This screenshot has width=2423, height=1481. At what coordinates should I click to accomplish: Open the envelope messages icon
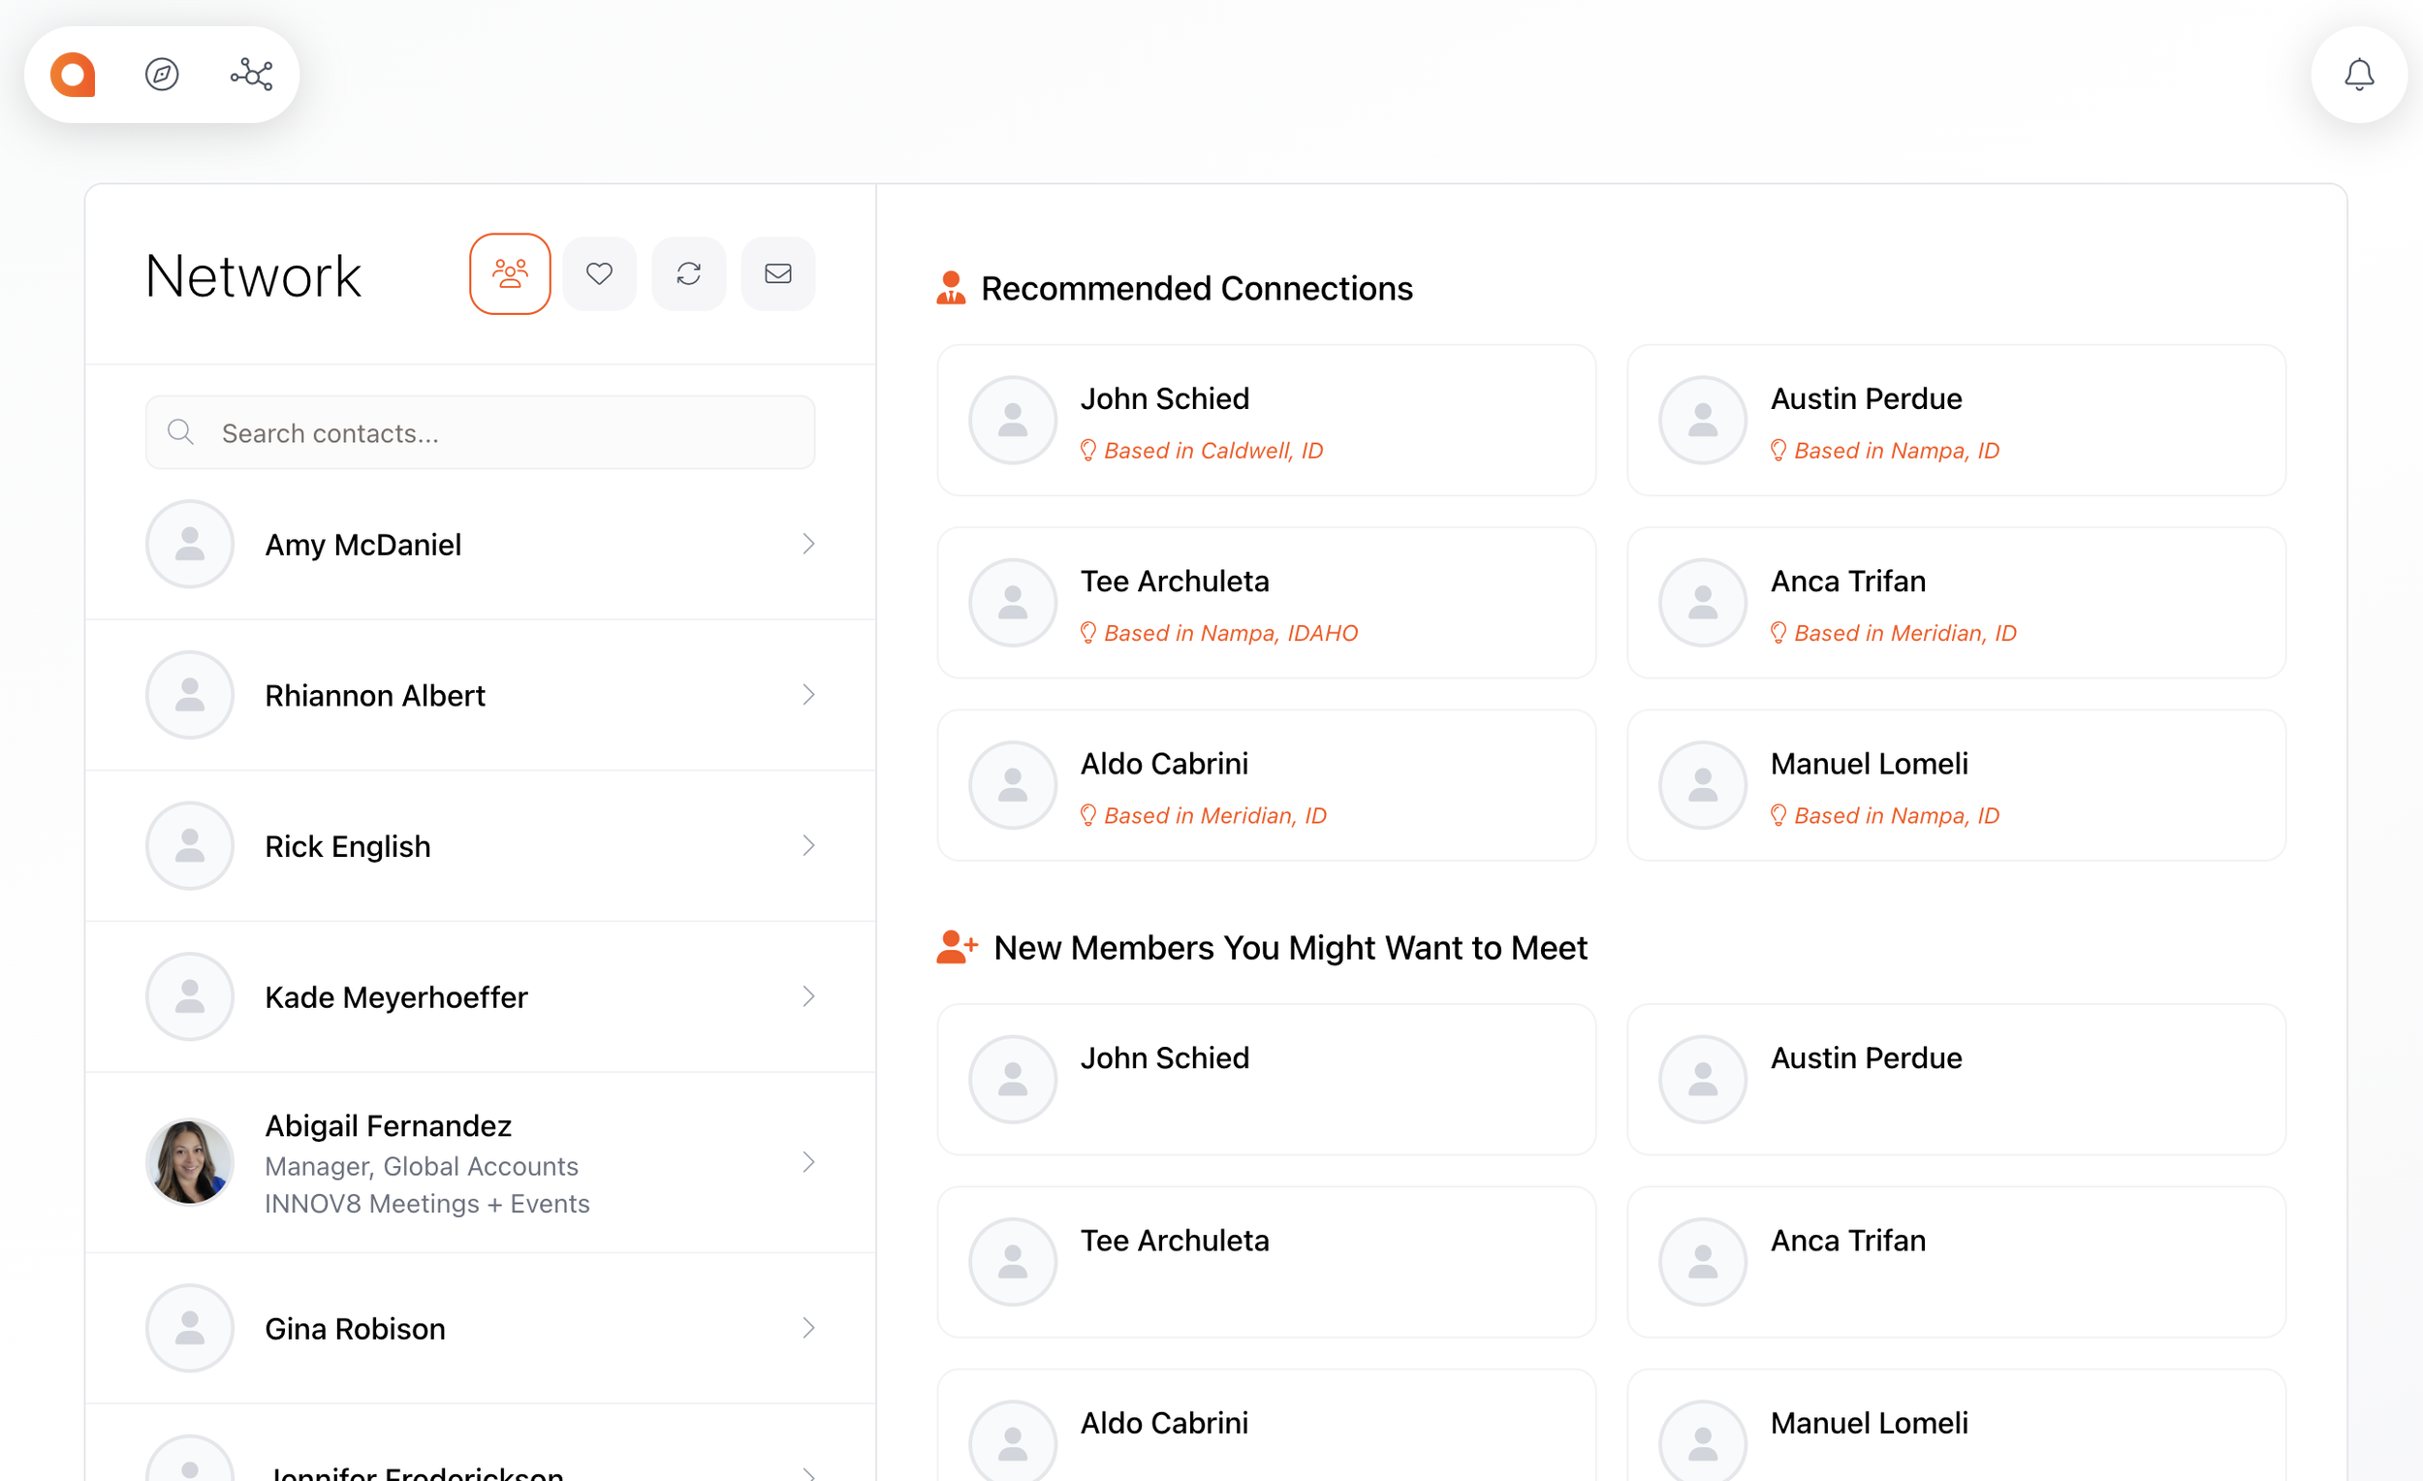coord(778,273)
